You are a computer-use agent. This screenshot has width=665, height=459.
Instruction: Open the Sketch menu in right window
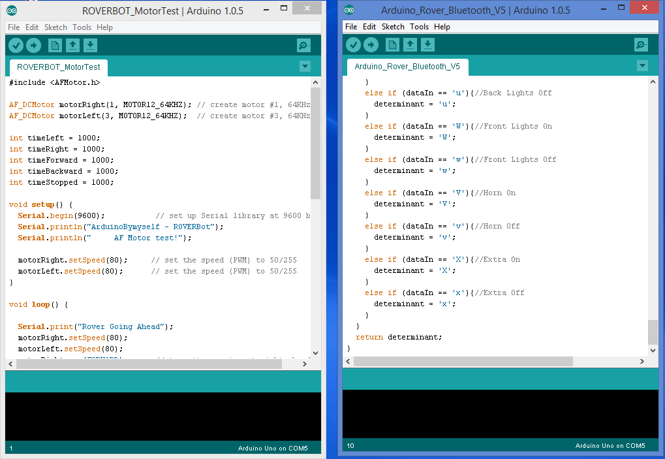tap(393, 27)
